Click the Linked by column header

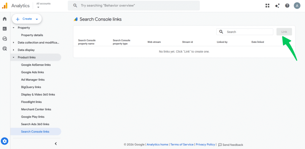222,42
